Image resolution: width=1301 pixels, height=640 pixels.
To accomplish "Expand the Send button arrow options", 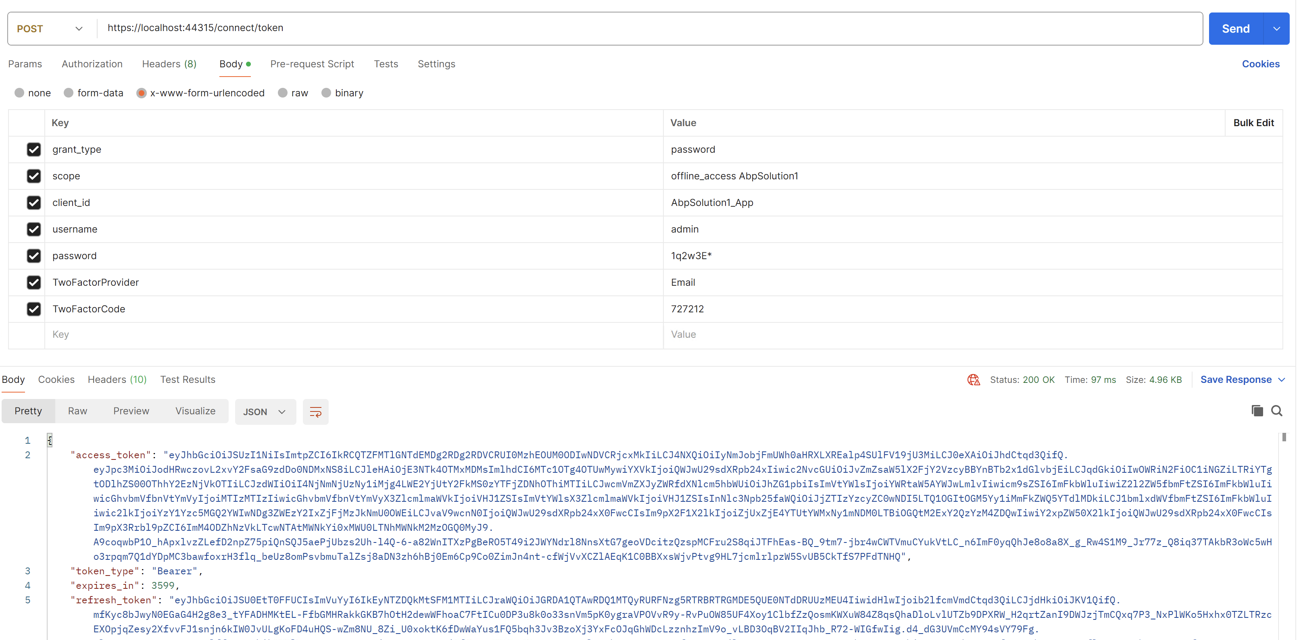I will coord(1276,29).
